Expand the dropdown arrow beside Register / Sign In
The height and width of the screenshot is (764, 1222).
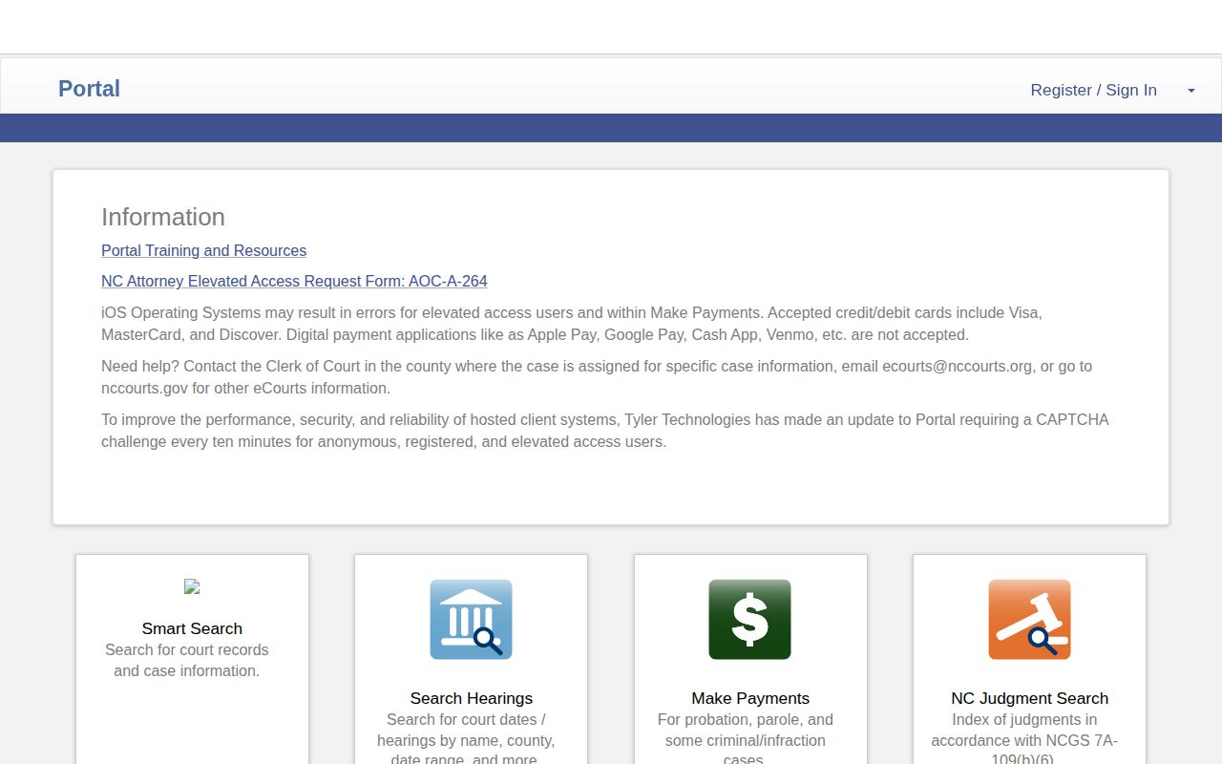tap(1190, 91)
